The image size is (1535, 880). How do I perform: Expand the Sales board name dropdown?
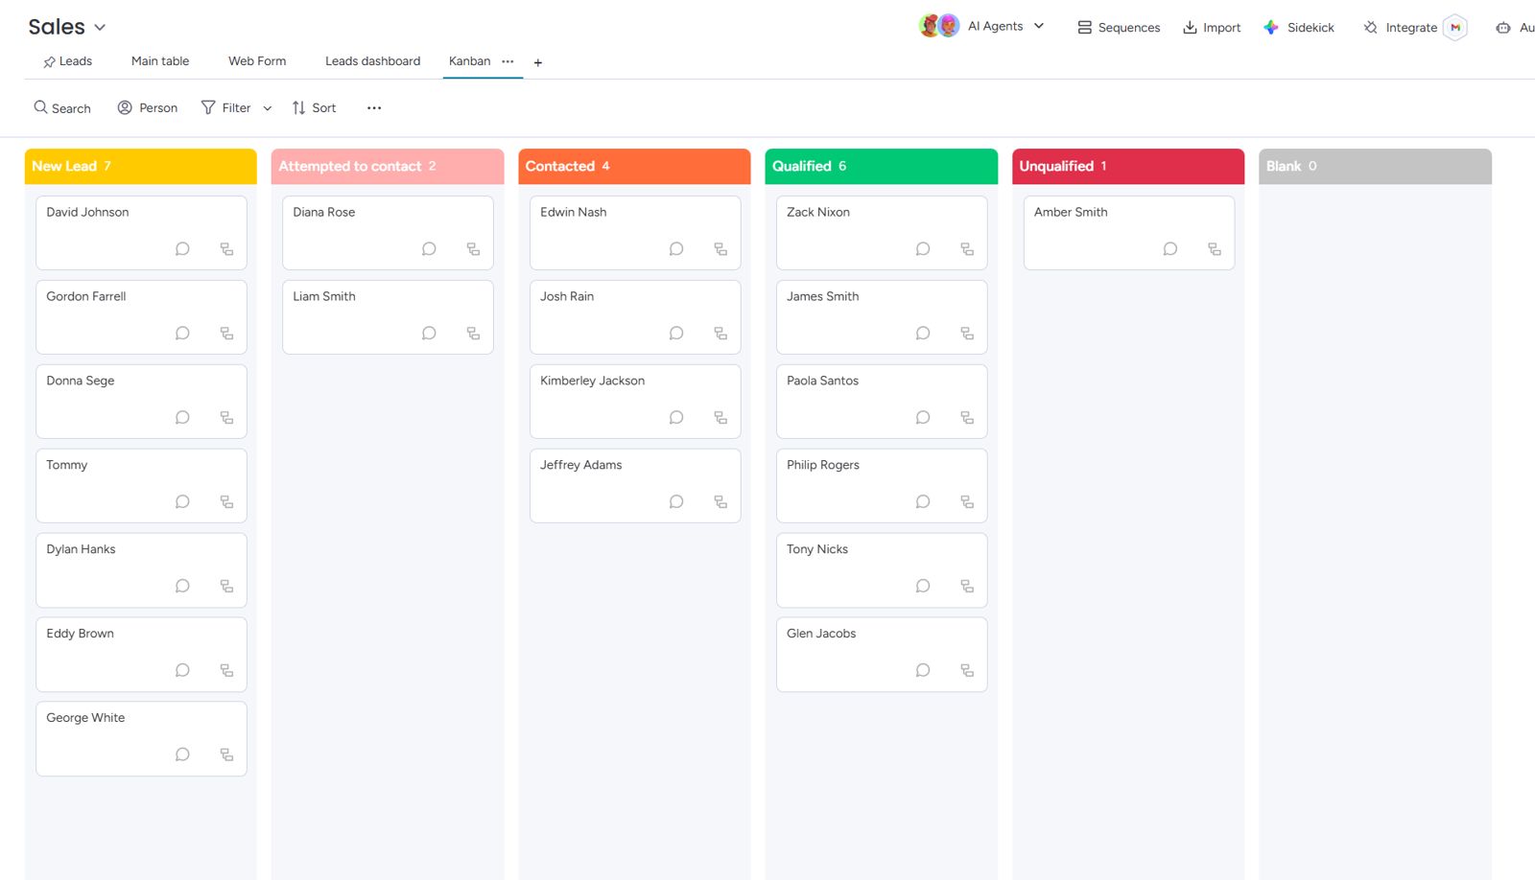click(x=100, y=28)
